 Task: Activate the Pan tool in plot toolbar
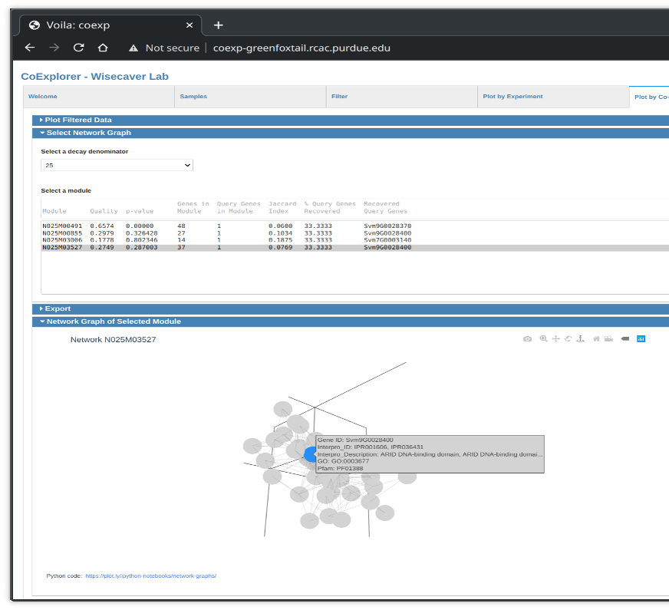pos(555,338)
